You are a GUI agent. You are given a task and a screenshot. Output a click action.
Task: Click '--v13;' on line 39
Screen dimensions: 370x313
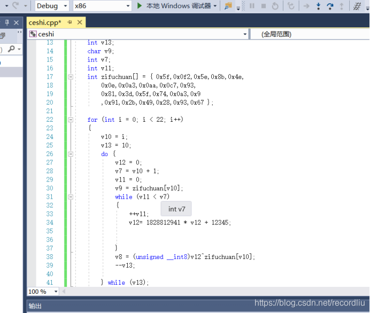point(125,265)
